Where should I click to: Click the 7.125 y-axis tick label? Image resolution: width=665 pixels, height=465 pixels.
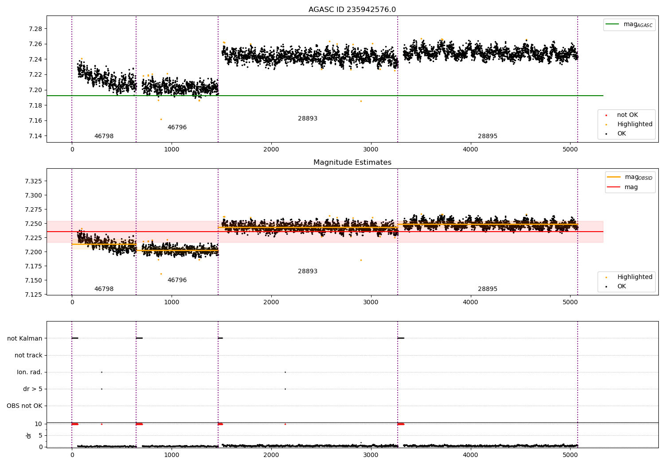[34, 294]
